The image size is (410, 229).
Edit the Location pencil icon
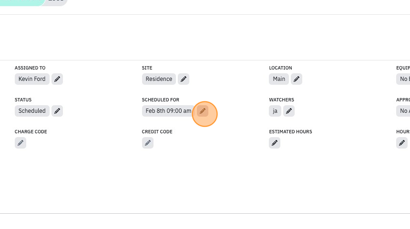[297, 79]
